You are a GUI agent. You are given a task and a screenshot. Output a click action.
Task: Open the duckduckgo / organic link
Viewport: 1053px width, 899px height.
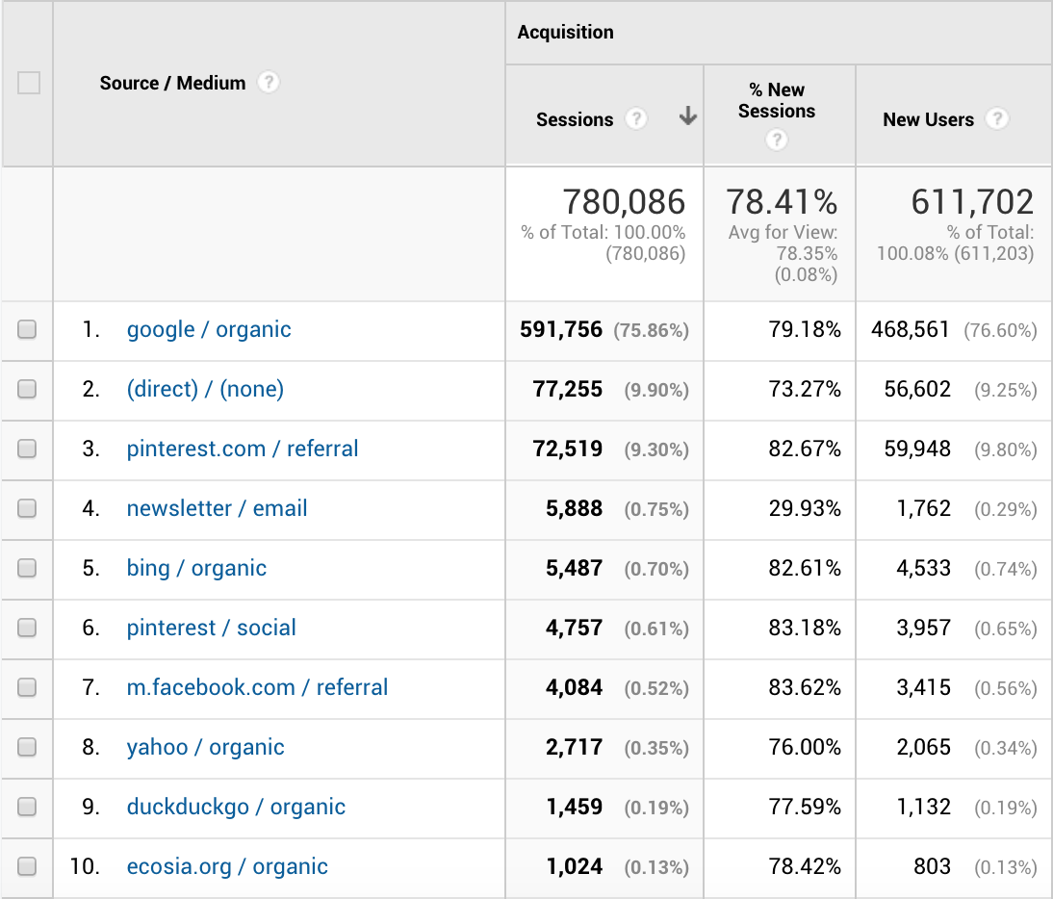click(237, 807)
